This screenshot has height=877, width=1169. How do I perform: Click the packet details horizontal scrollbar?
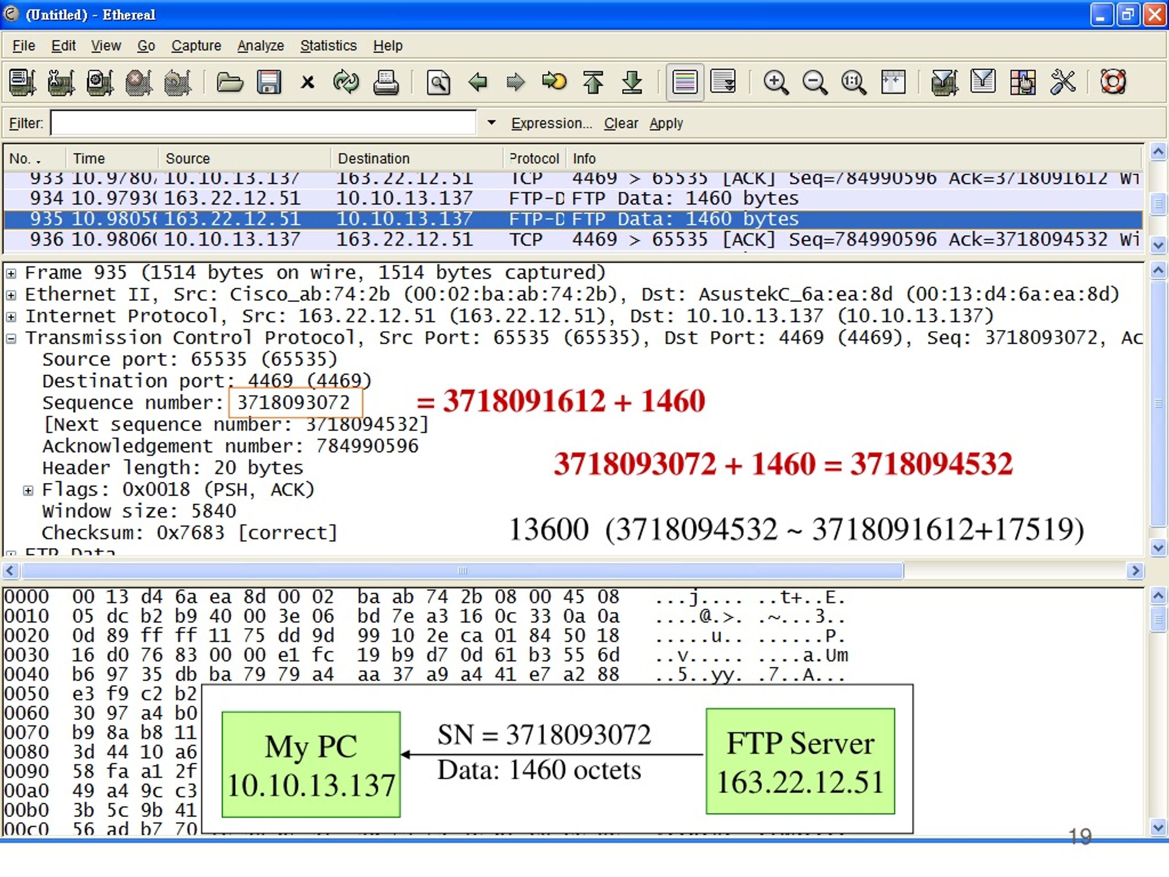(463, 571)
